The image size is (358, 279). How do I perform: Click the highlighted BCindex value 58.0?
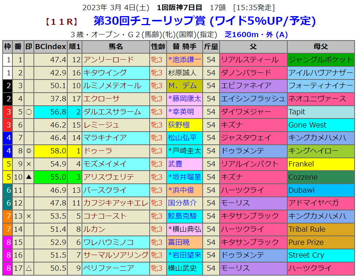[50, 151]
